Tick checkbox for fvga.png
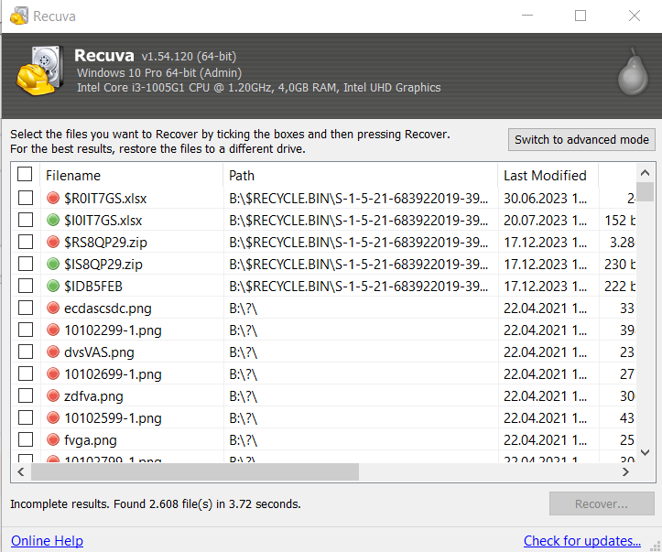 tap(26, 438)
